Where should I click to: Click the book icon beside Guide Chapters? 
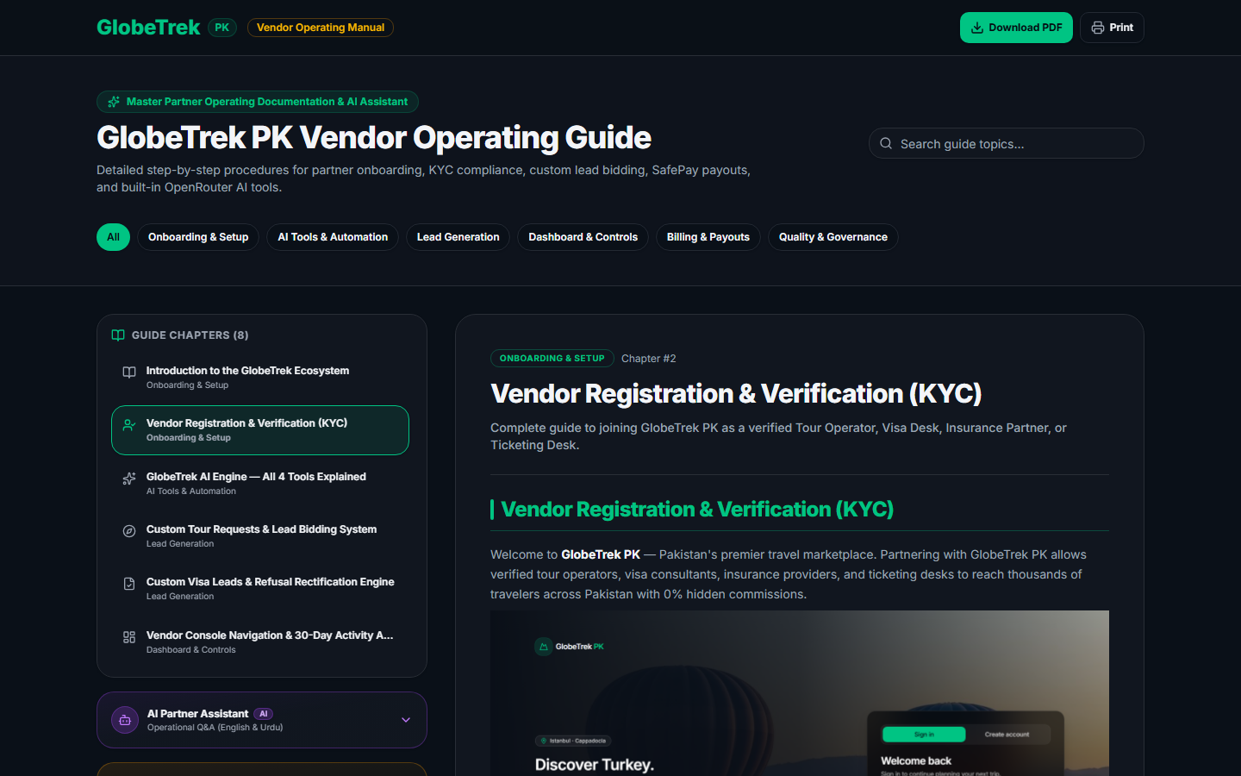(118, 335)
